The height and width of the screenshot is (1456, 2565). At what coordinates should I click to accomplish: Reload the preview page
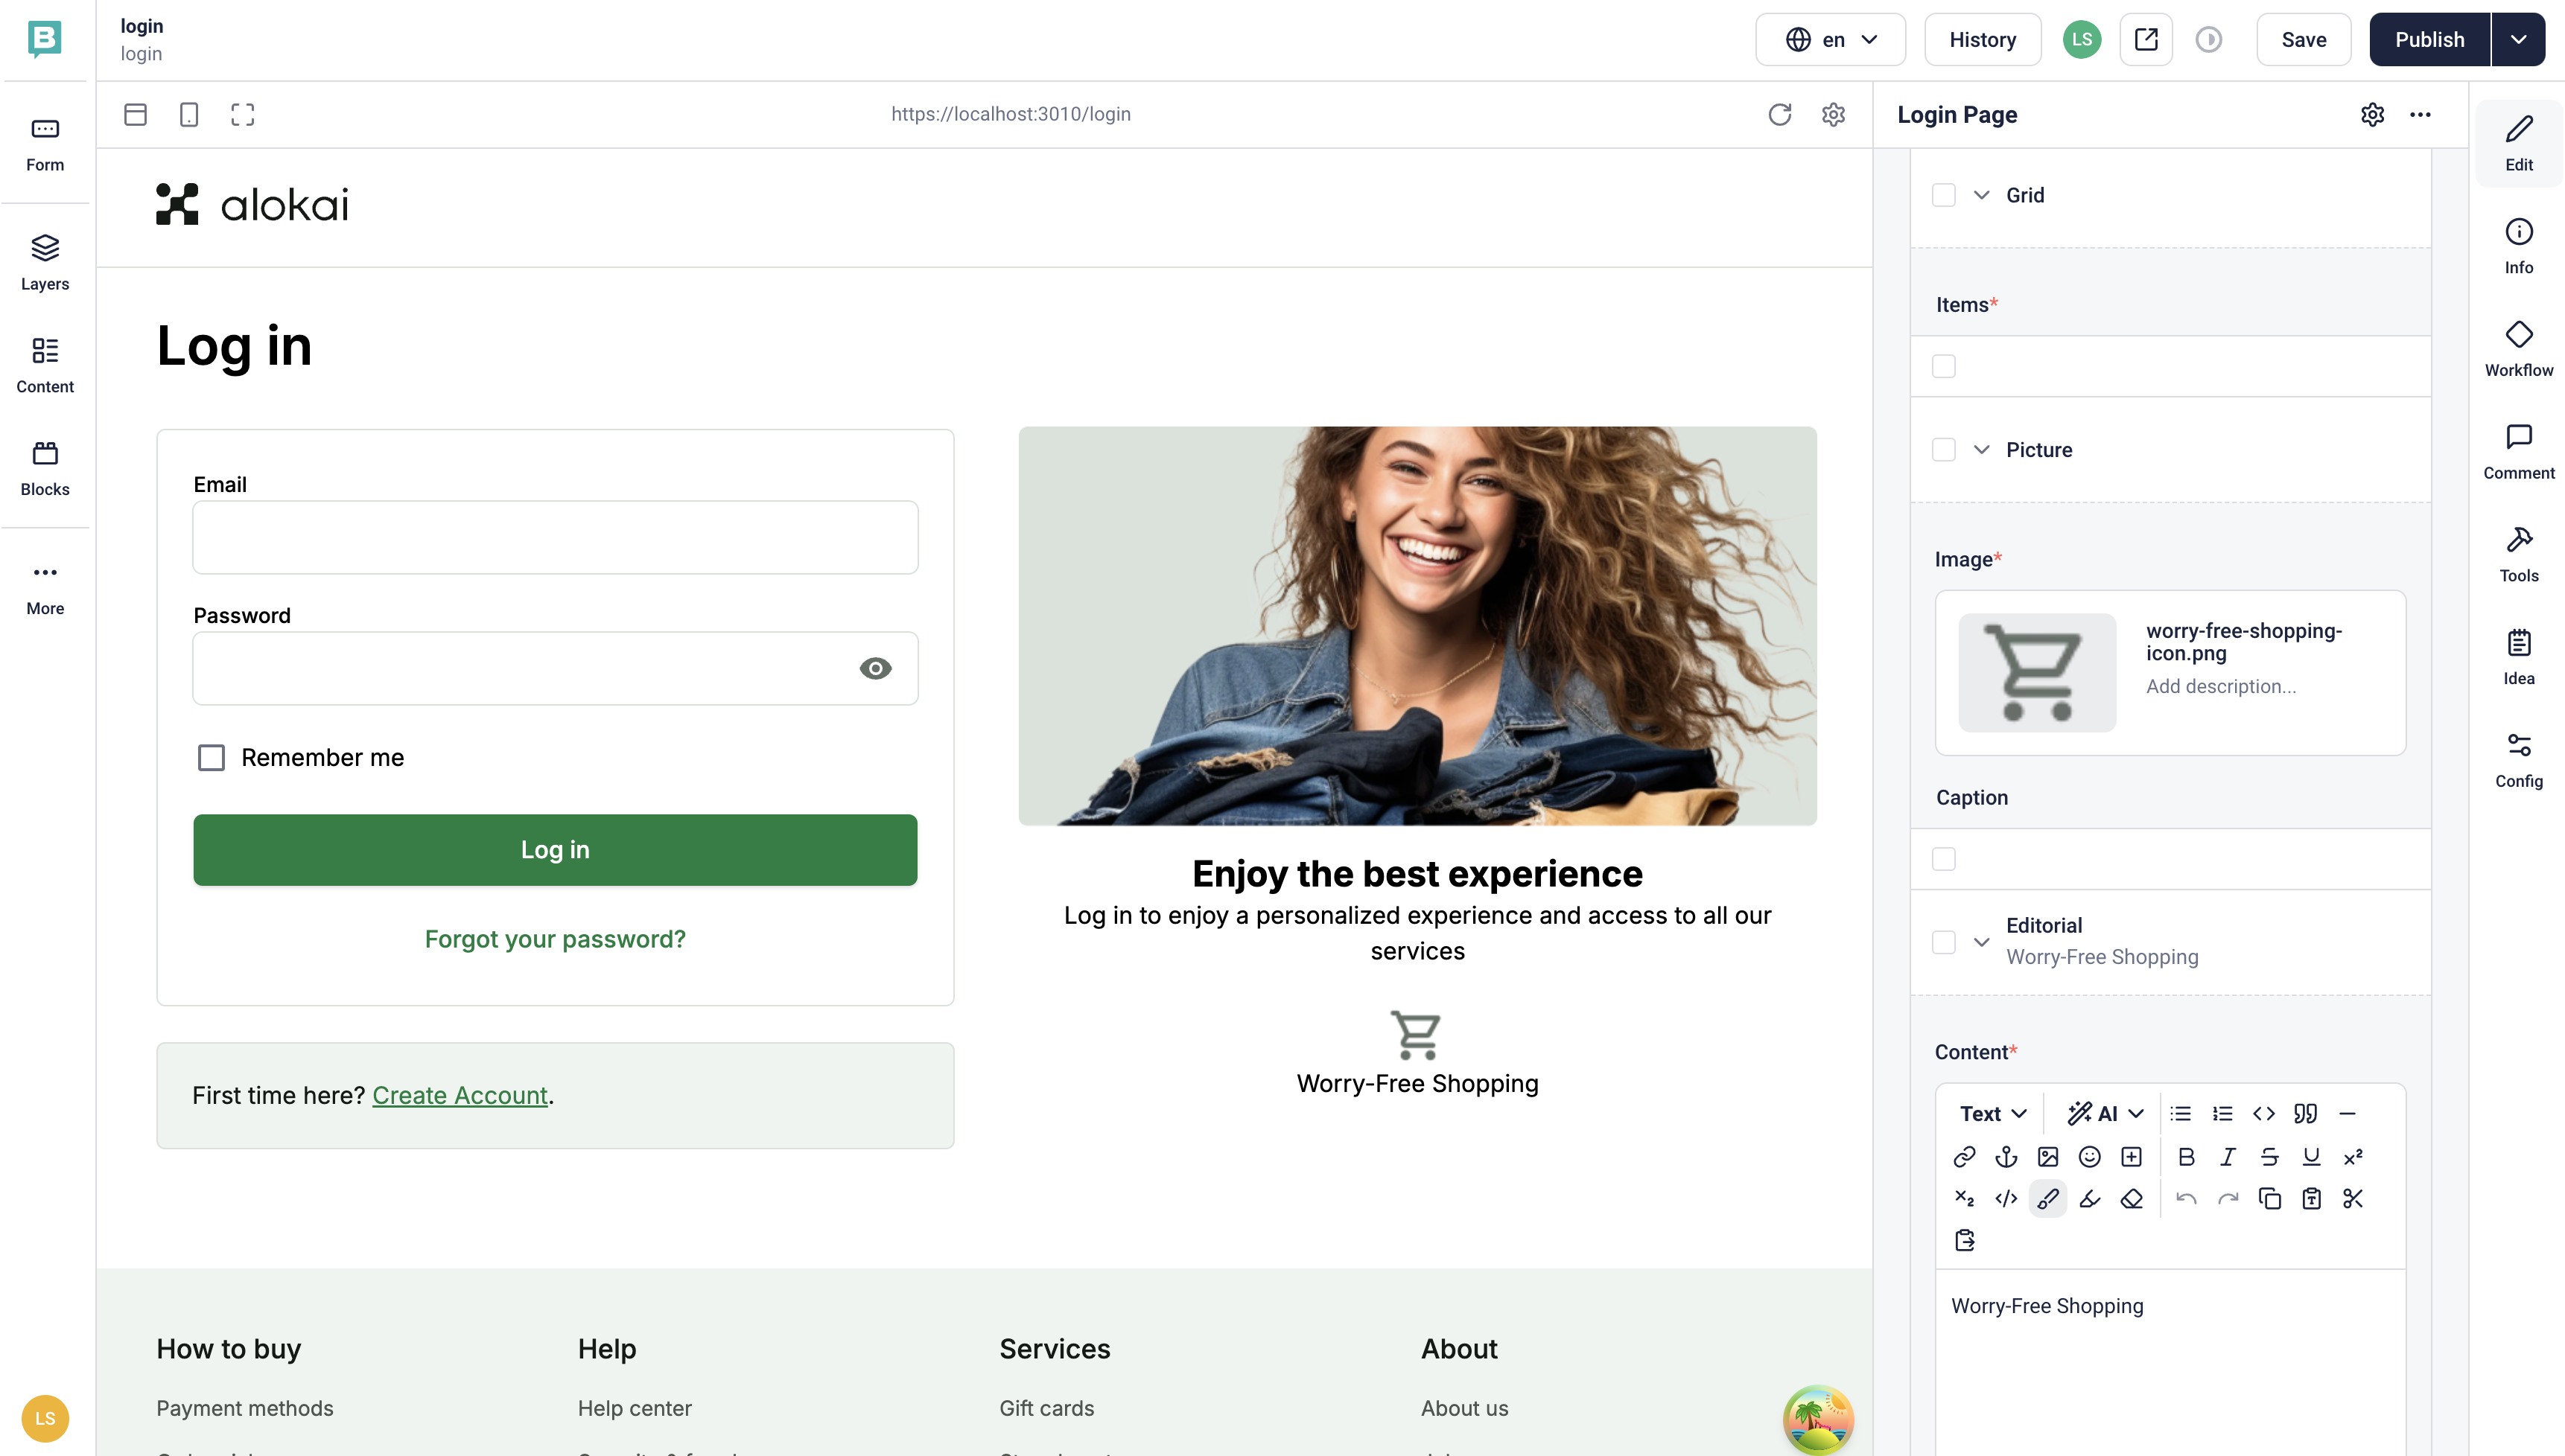click(x=1779, y=114)
